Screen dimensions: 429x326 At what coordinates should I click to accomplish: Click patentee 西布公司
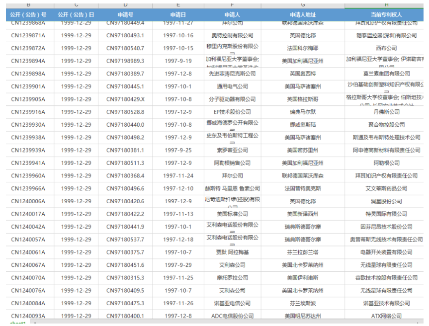[386, 48]
